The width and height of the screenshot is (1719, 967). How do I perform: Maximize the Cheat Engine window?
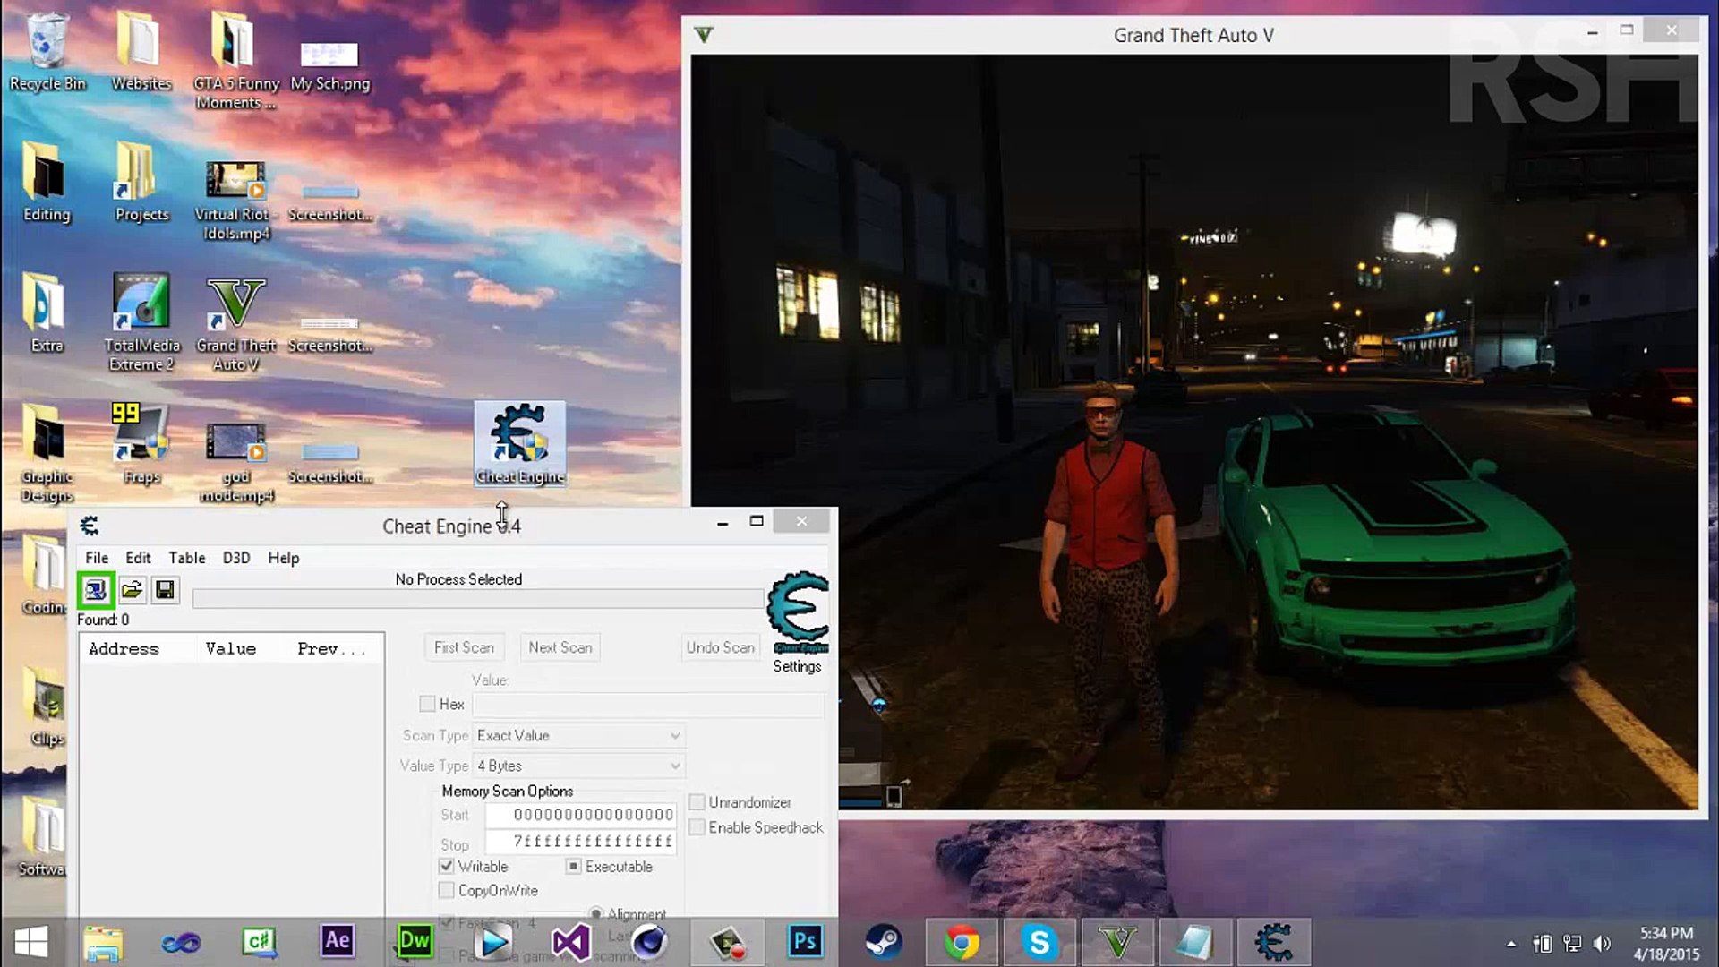[757, 521]
